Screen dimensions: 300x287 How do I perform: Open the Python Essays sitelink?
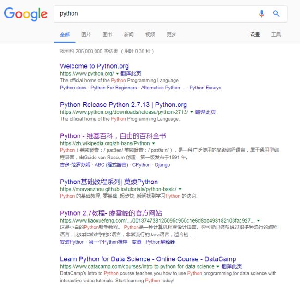(x=205, y=88)
